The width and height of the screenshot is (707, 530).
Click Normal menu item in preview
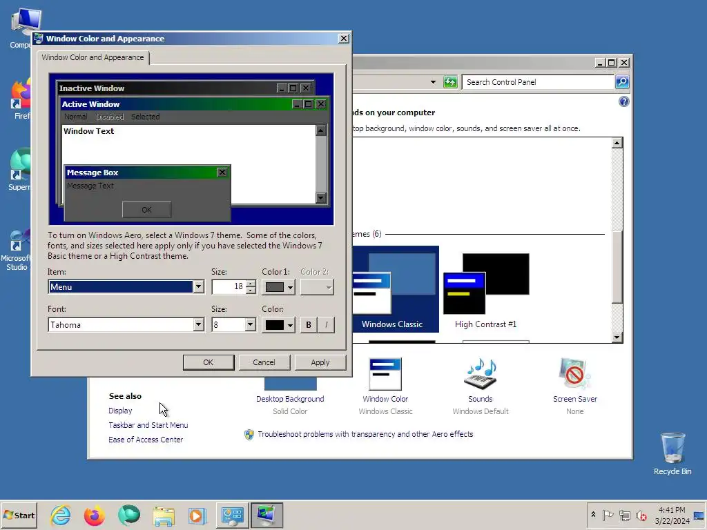tap(75, 117)
